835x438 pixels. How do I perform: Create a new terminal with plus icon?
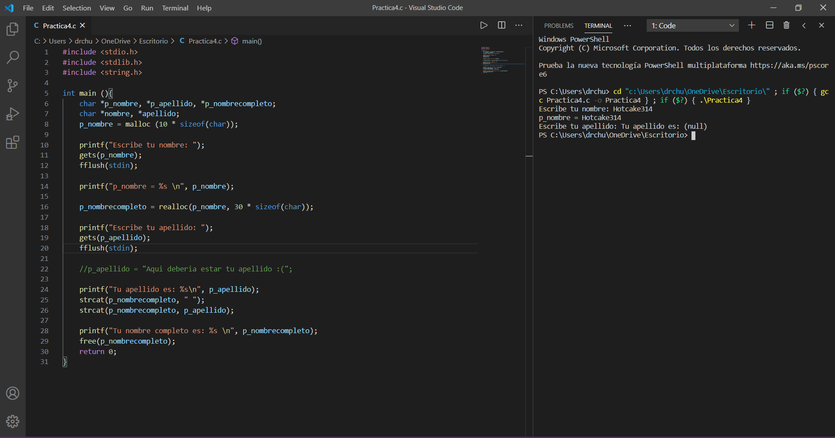[751, 25]
